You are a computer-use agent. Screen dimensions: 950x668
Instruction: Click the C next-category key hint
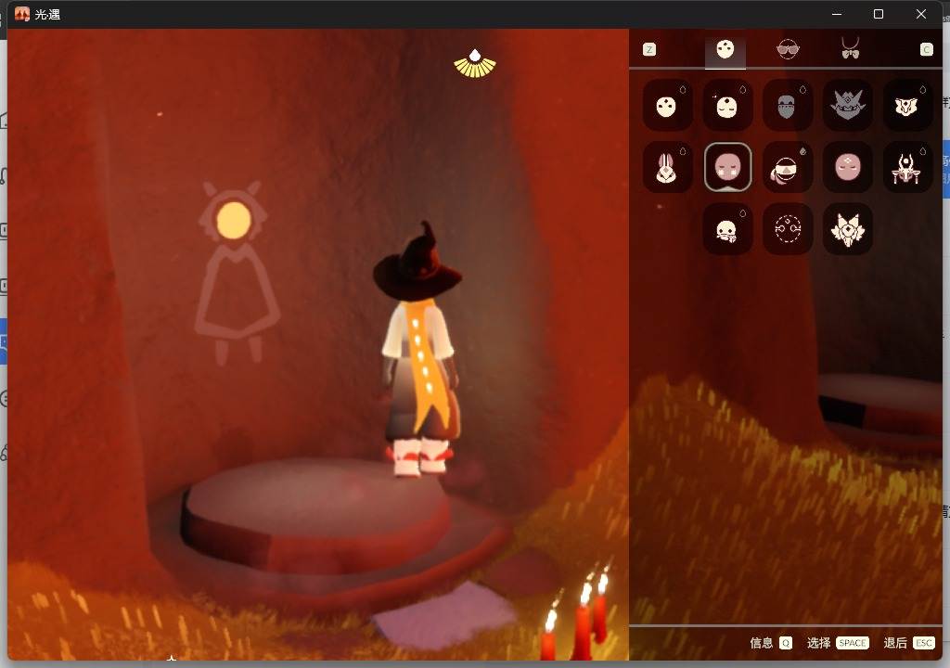click(927, 50)
